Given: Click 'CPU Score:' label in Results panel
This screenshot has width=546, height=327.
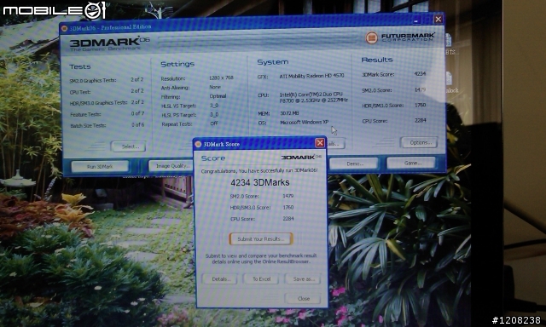Looking at the screenshot, I should (375, 121).
